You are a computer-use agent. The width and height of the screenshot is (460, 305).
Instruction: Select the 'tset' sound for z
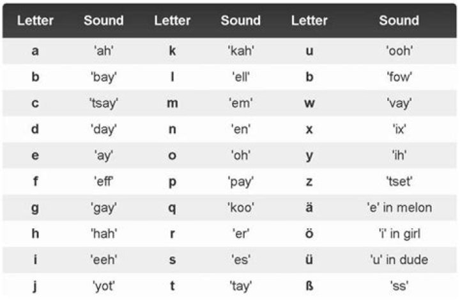coord(399,181)
